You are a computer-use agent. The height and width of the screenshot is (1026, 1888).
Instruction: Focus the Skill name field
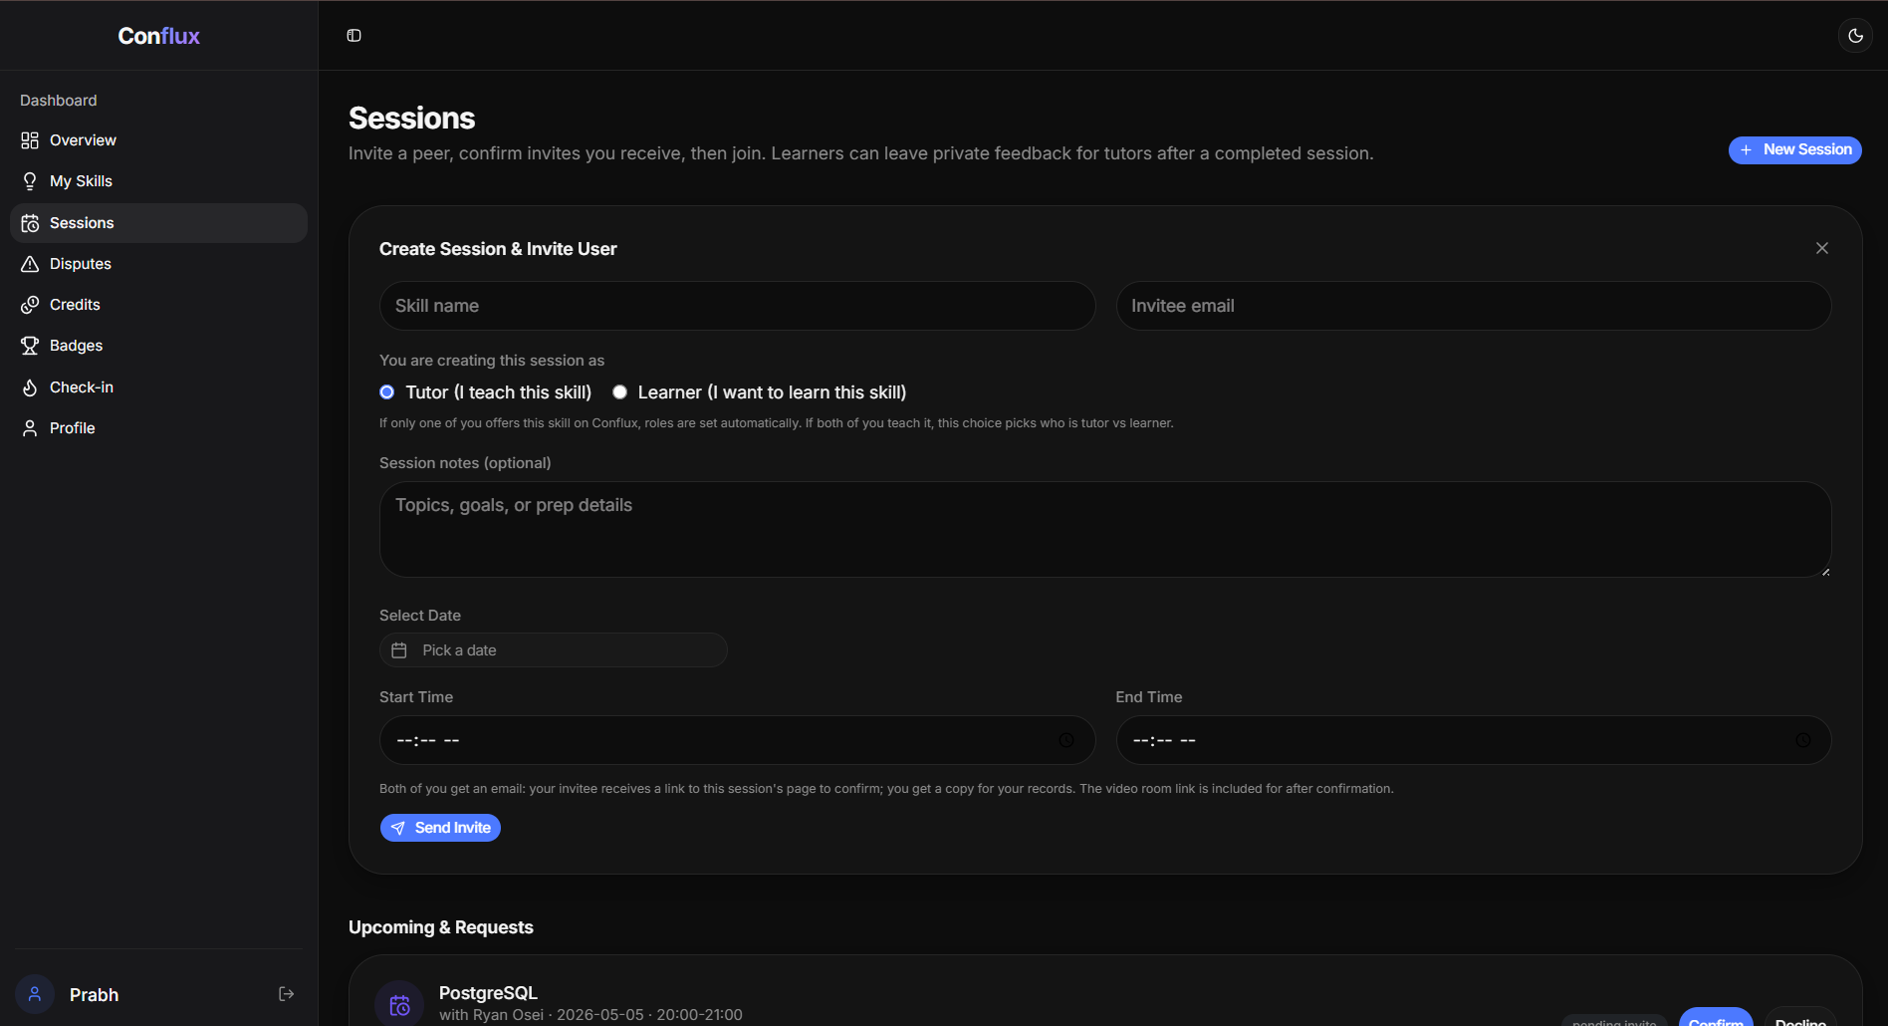point(737,306)
